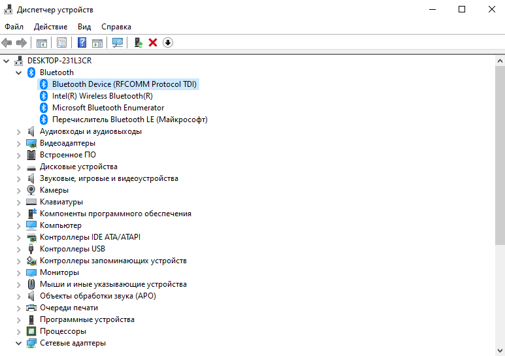This screenshot has width=505, height=356.
Task: Close the Диспетчер устройств window
Action: (x=491, y=9)
